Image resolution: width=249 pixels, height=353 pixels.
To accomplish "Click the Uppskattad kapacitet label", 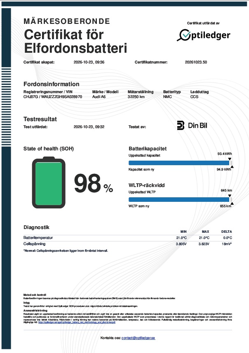I will pyautogui.click(x=144, y=156).
